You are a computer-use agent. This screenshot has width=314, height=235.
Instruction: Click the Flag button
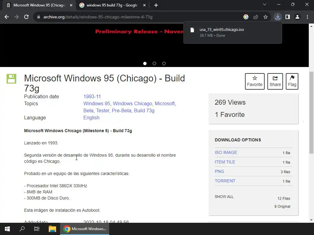292,81
